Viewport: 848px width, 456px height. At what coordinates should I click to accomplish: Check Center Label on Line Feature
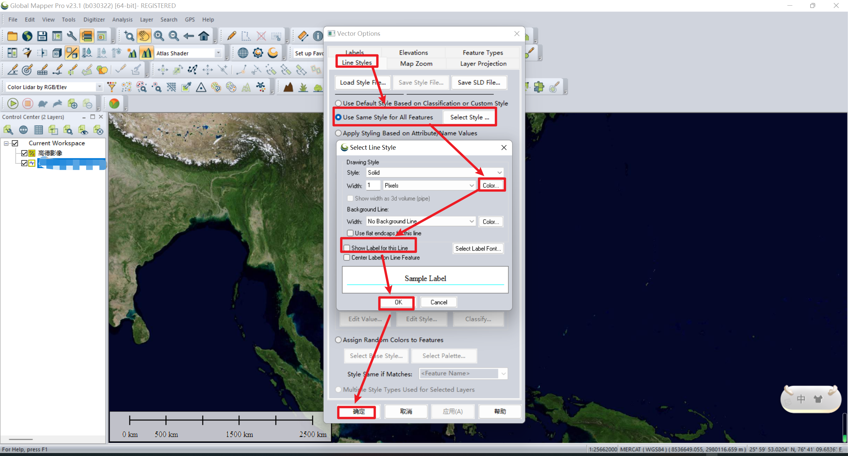point(347,258)
